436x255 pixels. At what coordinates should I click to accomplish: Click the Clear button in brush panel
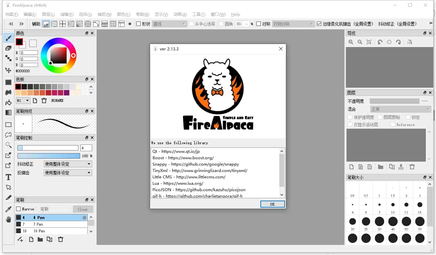click(x=83, y=209)
